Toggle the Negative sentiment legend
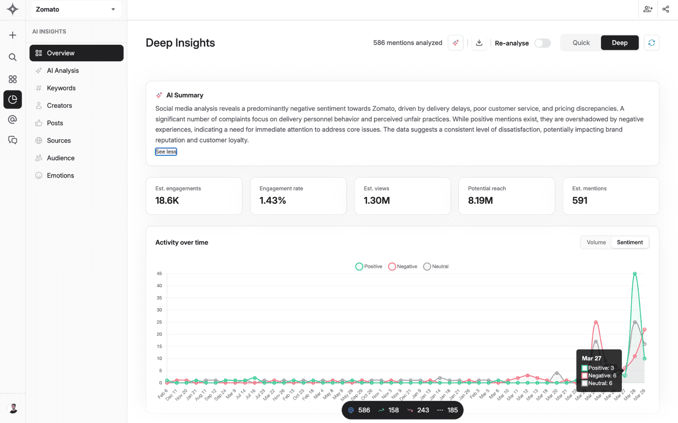The image size is (678, 423). 402,266
